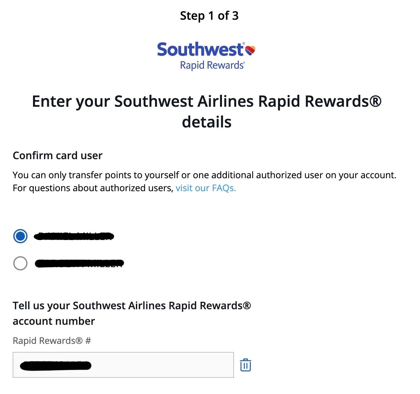Select the redacted account number text
The width and height of the screenshot is (420, 394).
(55, 365)
